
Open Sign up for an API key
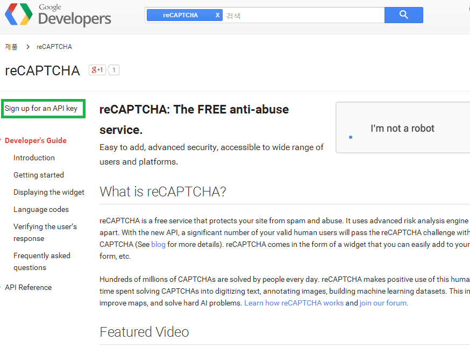[41, 108]
